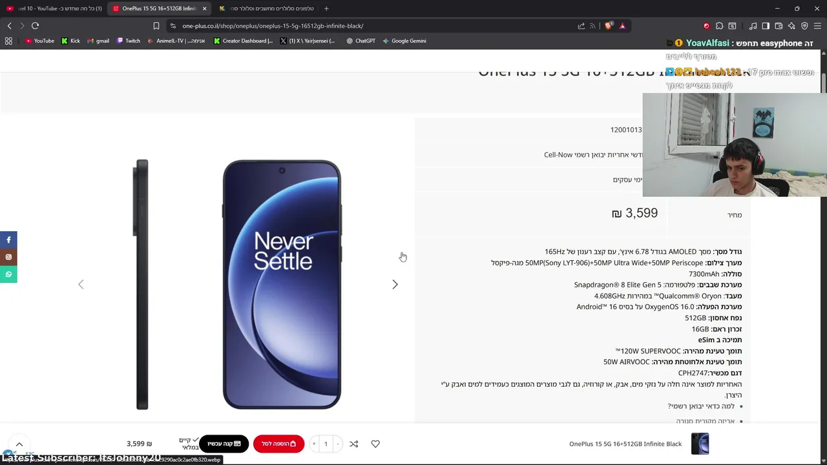Open the Kick bookmark
Viewport: 827px width, 465px height.
[70, 41]
